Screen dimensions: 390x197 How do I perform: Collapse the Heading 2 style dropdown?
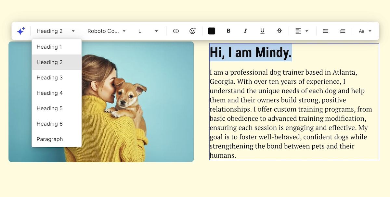pyautogui.click(x=56, y=31)
